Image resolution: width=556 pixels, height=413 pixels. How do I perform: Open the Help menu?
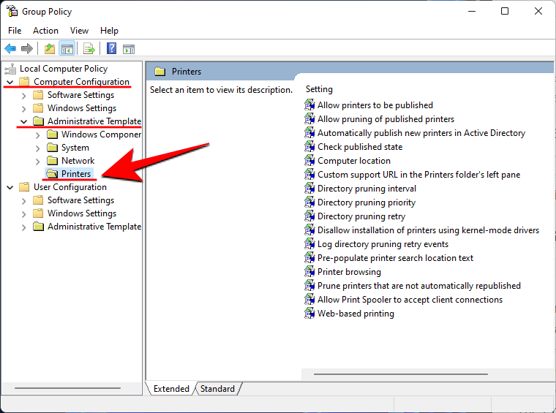[109, 31]
